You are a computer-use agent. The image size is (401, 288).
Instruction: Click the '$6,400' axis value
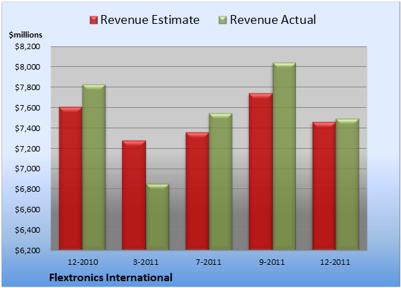pyautogui.click(x=27, y=230)
